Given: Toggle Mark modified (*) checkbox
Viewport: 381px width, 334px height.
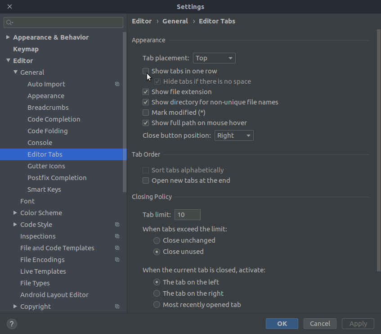Looking at the screenshot, I should coord(146,113).
